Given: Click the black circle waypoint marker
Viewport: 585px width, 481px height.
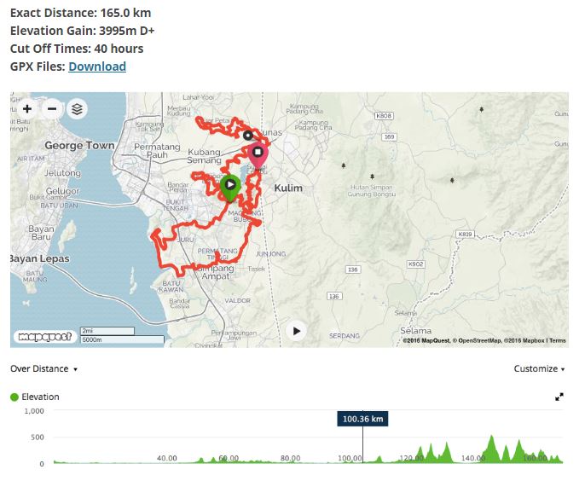Looking at the screenshot, I should click(248, 135).
